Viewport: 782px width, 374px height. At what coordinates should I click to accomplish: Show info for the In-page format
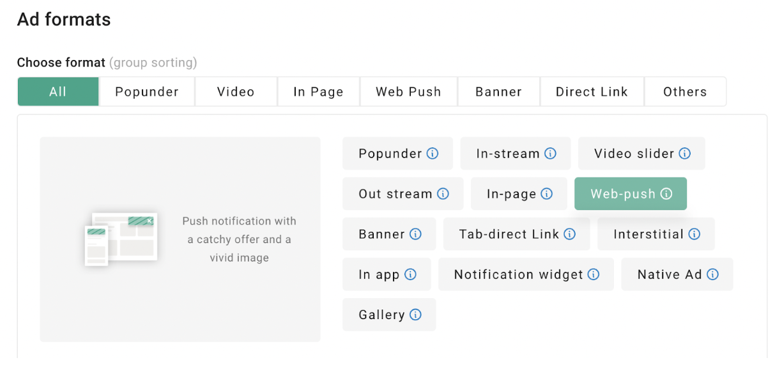547,194
